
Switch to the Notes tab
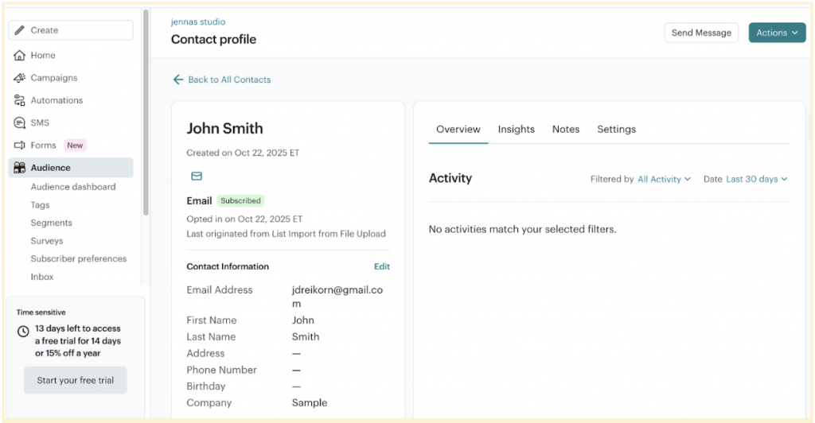click(x=566, y=130)
